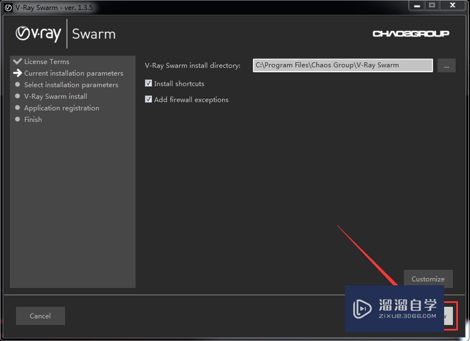Minimize the V-Ray Swarm installer window
The height and width of the screenshot is (341, 470).
point(417,6)
